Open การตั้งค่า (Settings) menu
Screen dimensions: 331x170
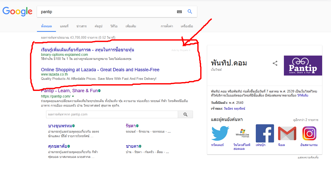167,26
